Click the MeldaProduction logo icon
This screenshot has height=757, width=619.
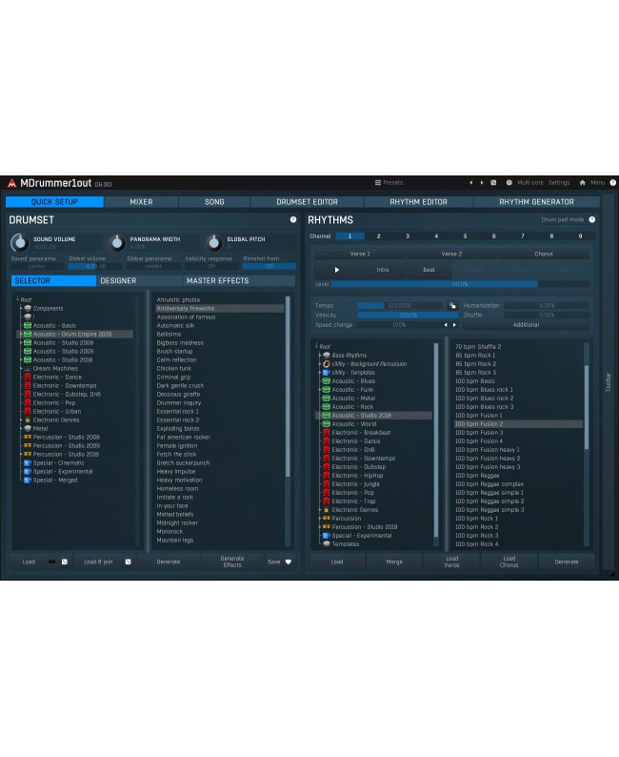pos(11,183)
